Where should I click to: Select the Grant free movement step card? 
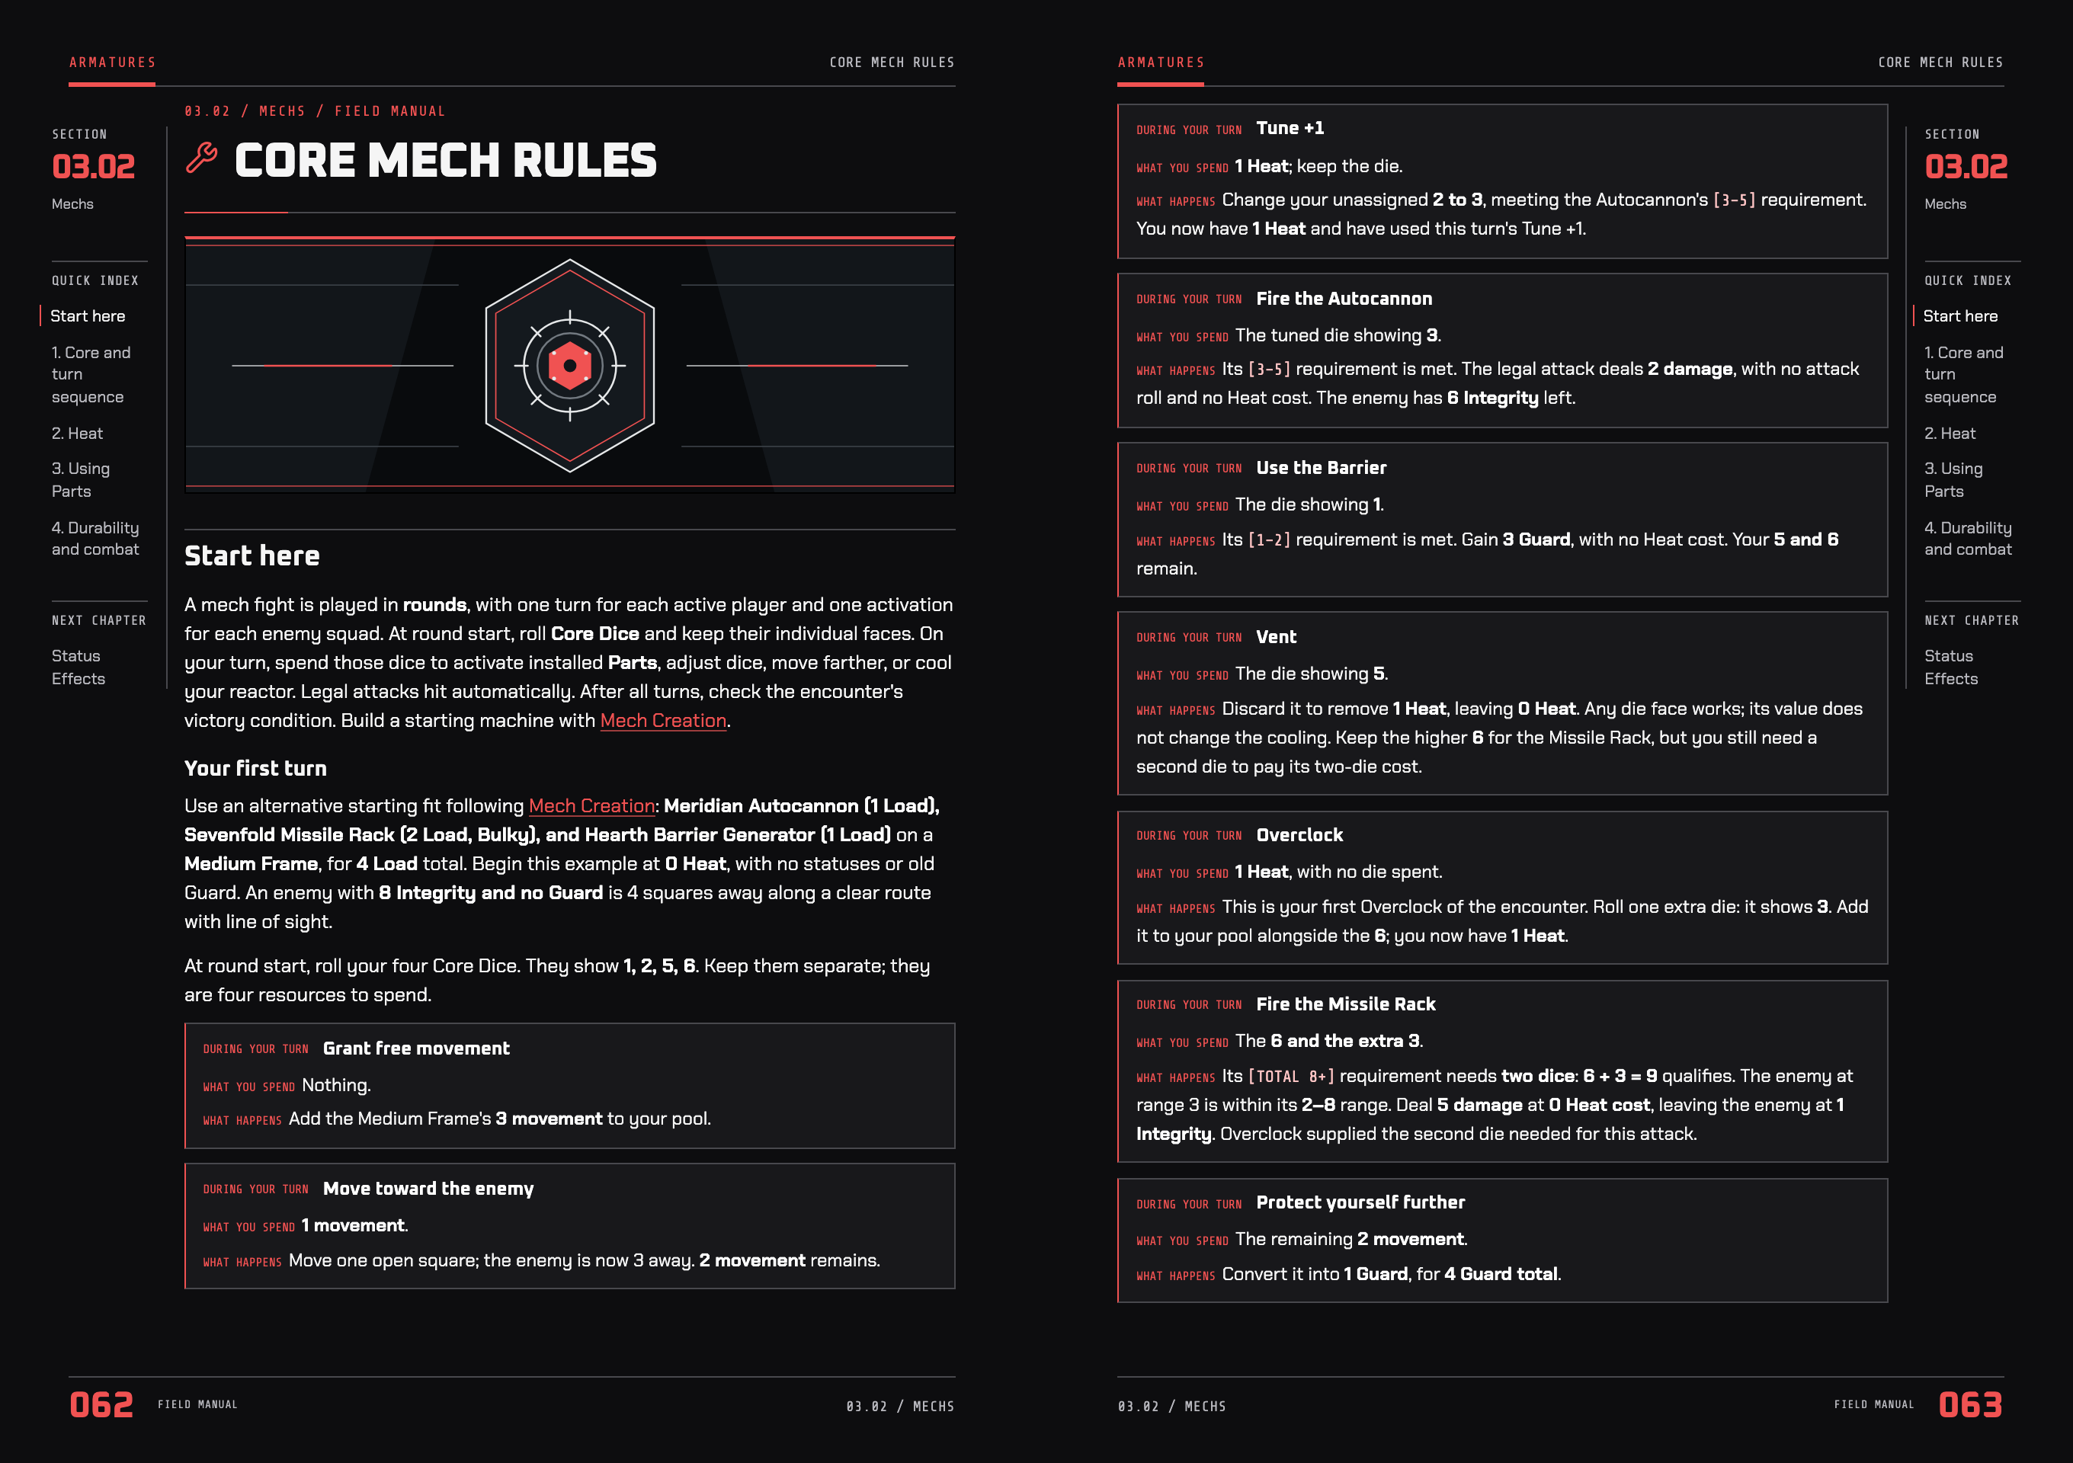tap(570, 1086)
